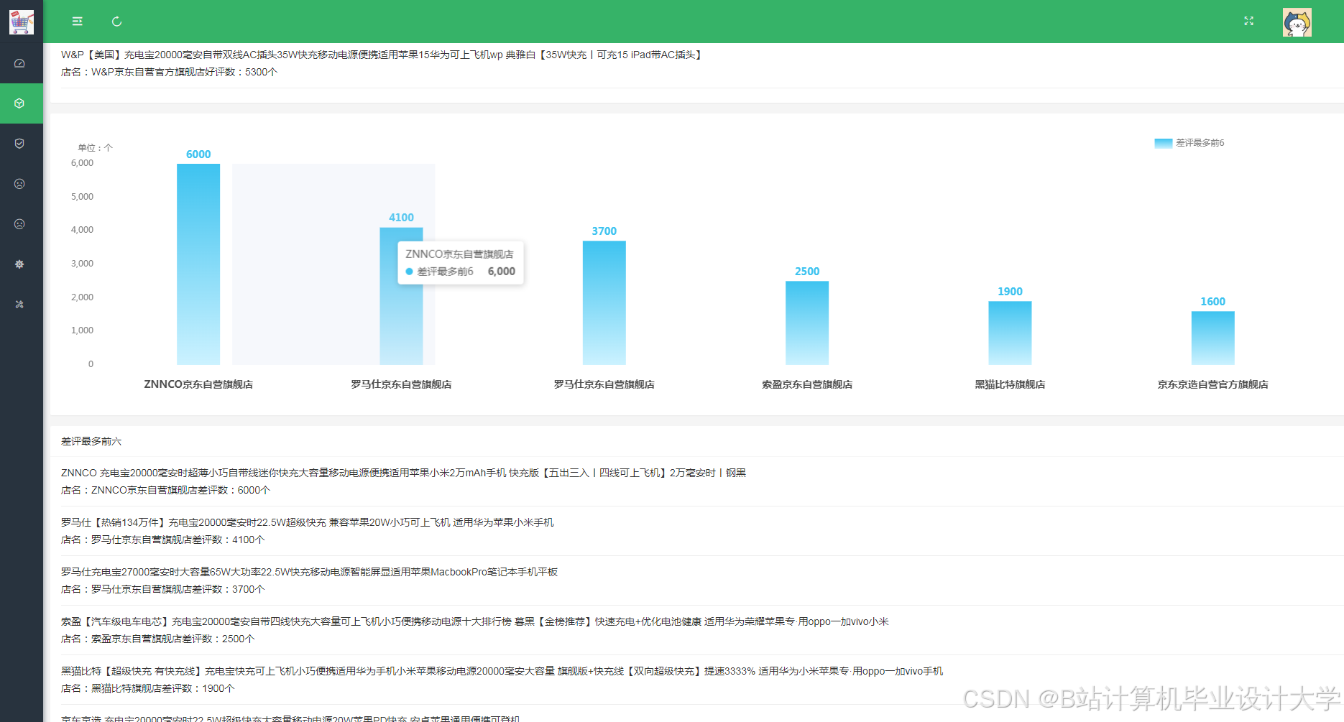Click the 罗马仕 差评数：4100个 line
1344x722 pixels.
[x=162, y=540]
